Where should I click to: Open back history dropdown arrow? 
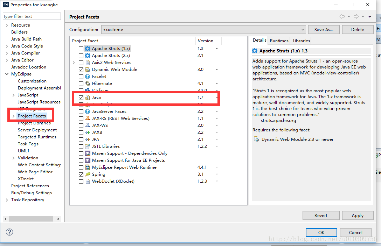pos(349,16)
